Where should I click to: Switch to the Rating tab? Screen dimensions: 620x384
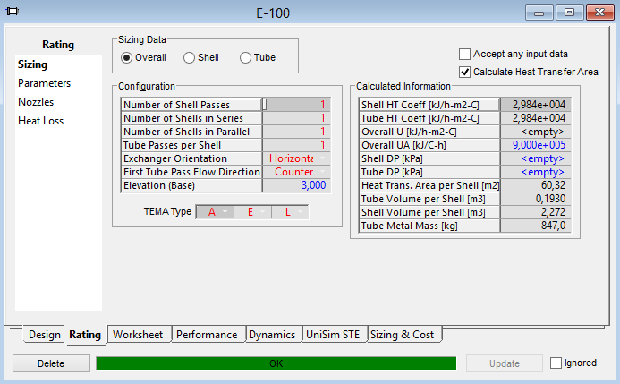(x=85, y=335)
